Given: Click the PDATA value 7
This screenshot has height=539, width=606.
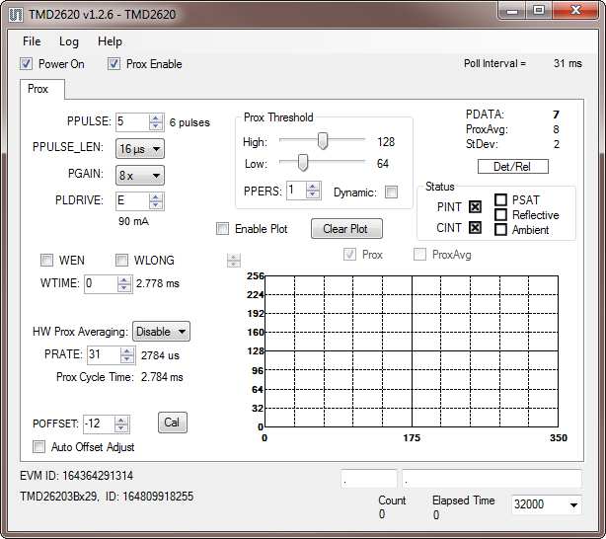Looking at the screenshot, I should [556, 115].
